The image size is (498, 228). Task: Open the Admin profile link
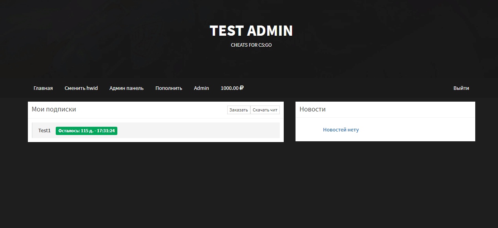coord(201,88)
